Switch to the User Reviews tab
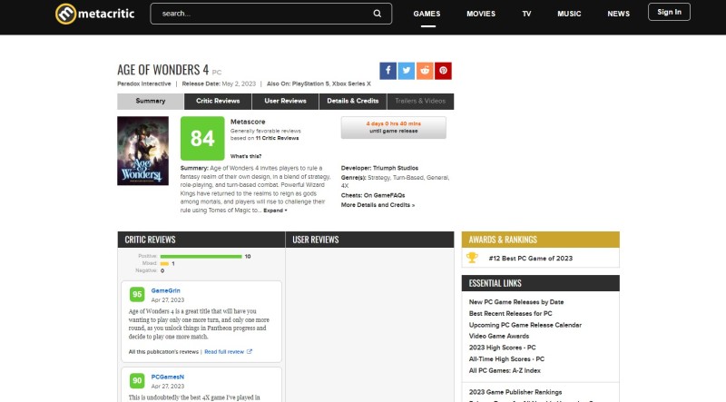This screenshot has height=402, width=726. tap(285, 101)
